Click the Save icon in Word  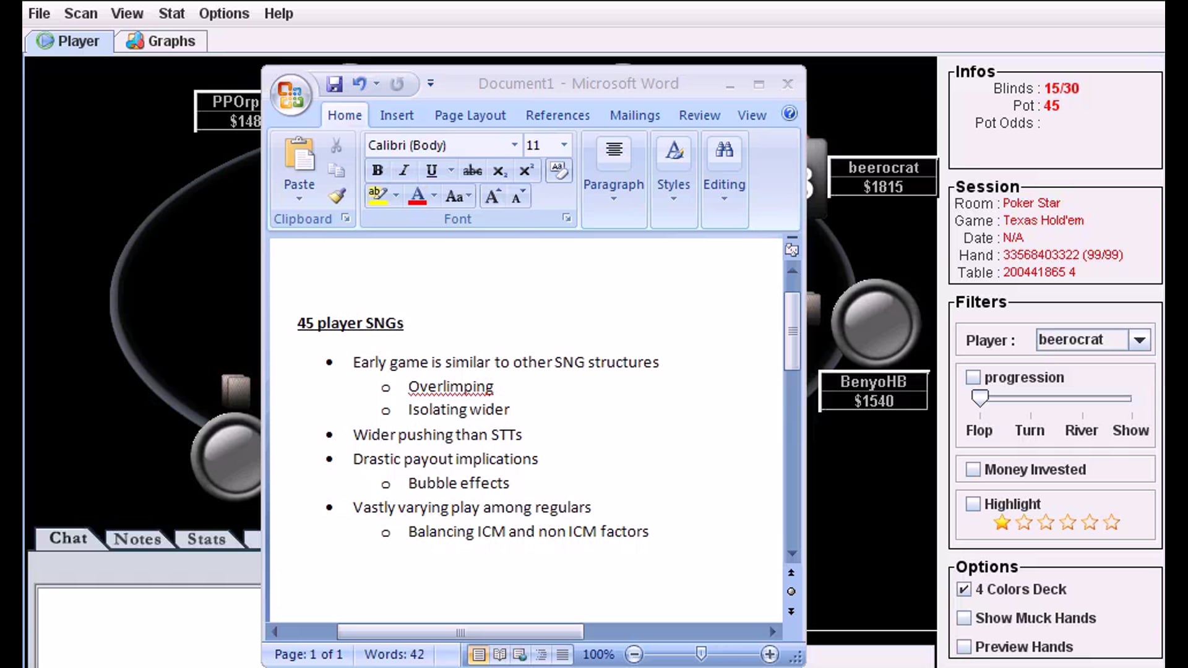click(x=335, y=84)
